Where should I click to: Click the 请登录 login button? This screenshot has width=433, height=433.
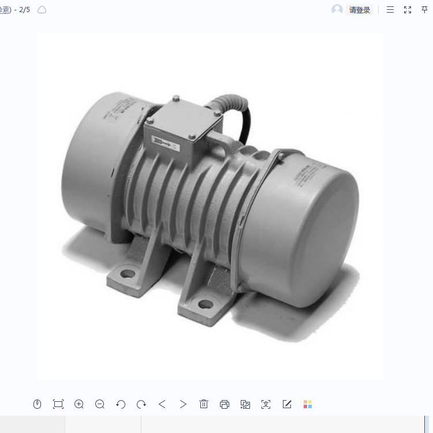click(x=360, y=10)
